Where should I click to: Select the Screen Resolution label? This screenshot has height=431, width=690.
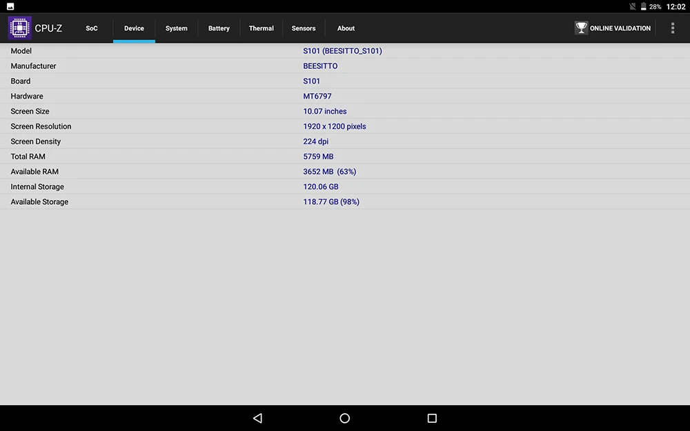[41, 126]
